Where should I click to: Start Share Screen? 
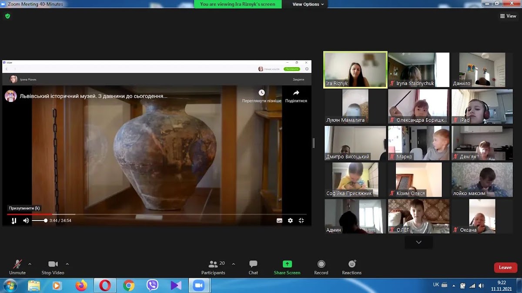[x=287, y=267]
